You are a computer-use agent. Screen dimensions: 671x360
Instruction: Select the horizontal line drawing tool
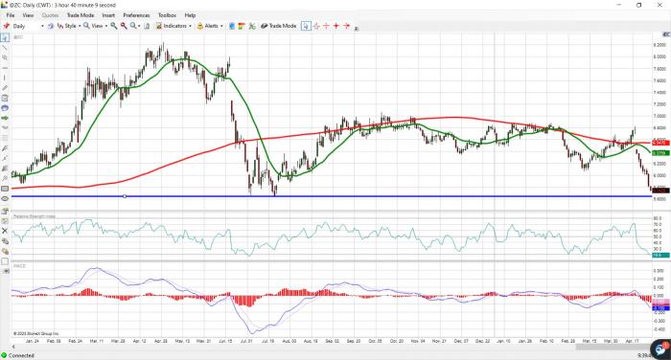click(x=5, y=68)
